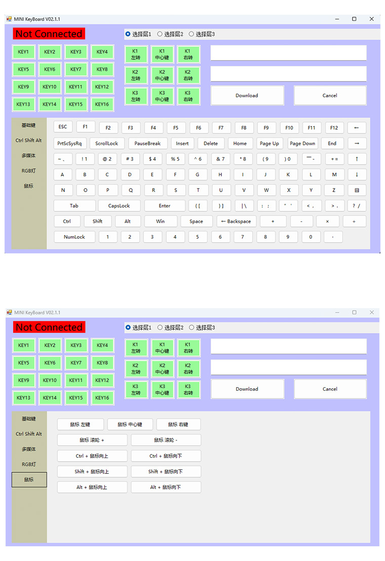Click Cancel in mouse-options window
385x561 pixels.
pos(330,389)
